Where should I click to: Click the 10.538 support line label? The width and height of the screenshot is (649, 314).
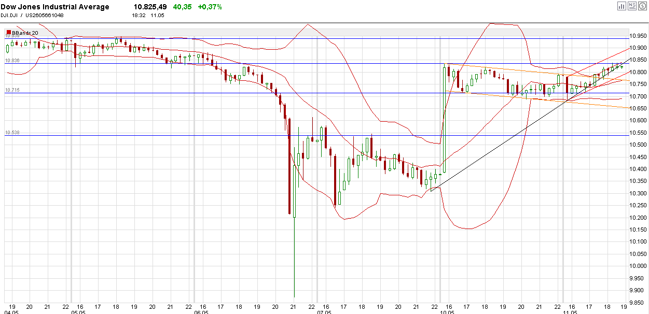tap(12, 133)
